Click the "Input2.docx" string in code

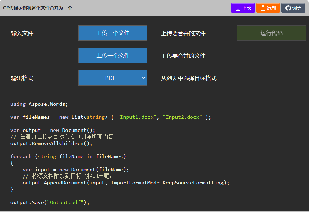pyautogui.click(x=182, y=117)
